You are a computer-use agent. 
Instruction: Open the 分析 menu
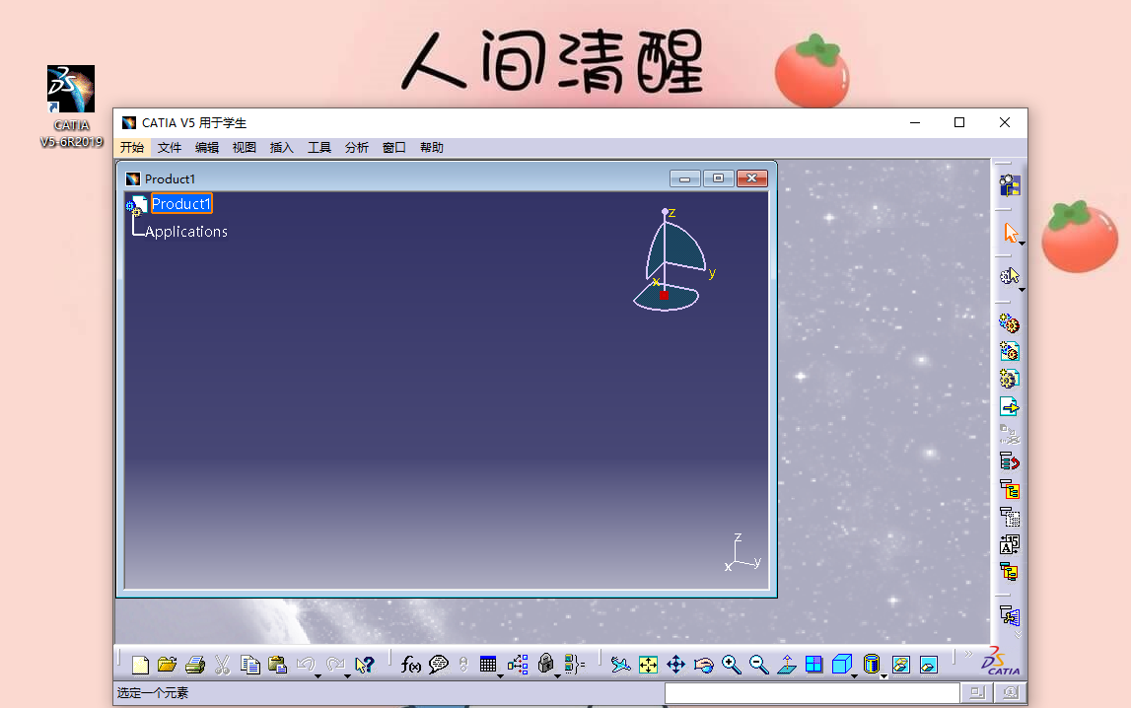click(x=357, y=147)
